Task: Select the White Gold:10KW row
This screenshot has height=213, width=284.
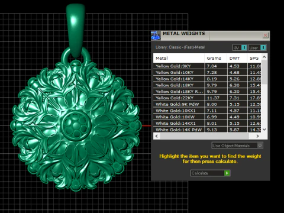Action: (207, 117)
